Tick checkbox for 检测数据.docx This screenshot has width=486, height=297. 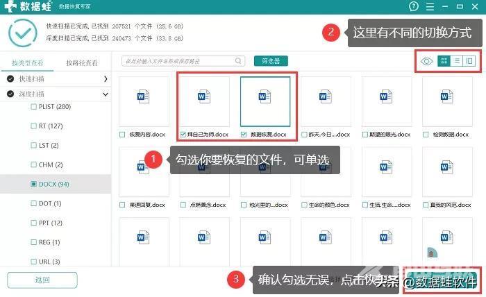426,135
